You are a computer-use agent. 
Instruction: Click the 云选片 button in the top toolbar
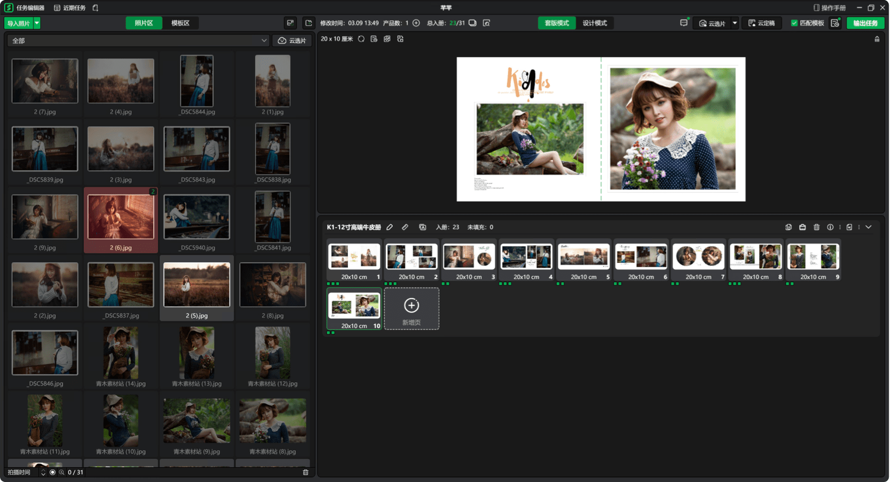[x=712, y=23]
